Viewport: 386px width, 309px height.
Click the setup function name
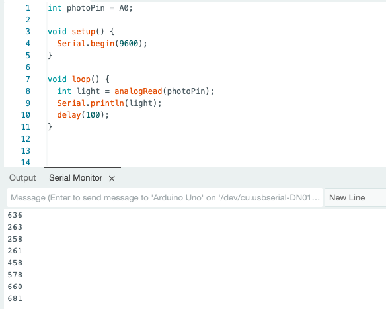click(83, 32)
